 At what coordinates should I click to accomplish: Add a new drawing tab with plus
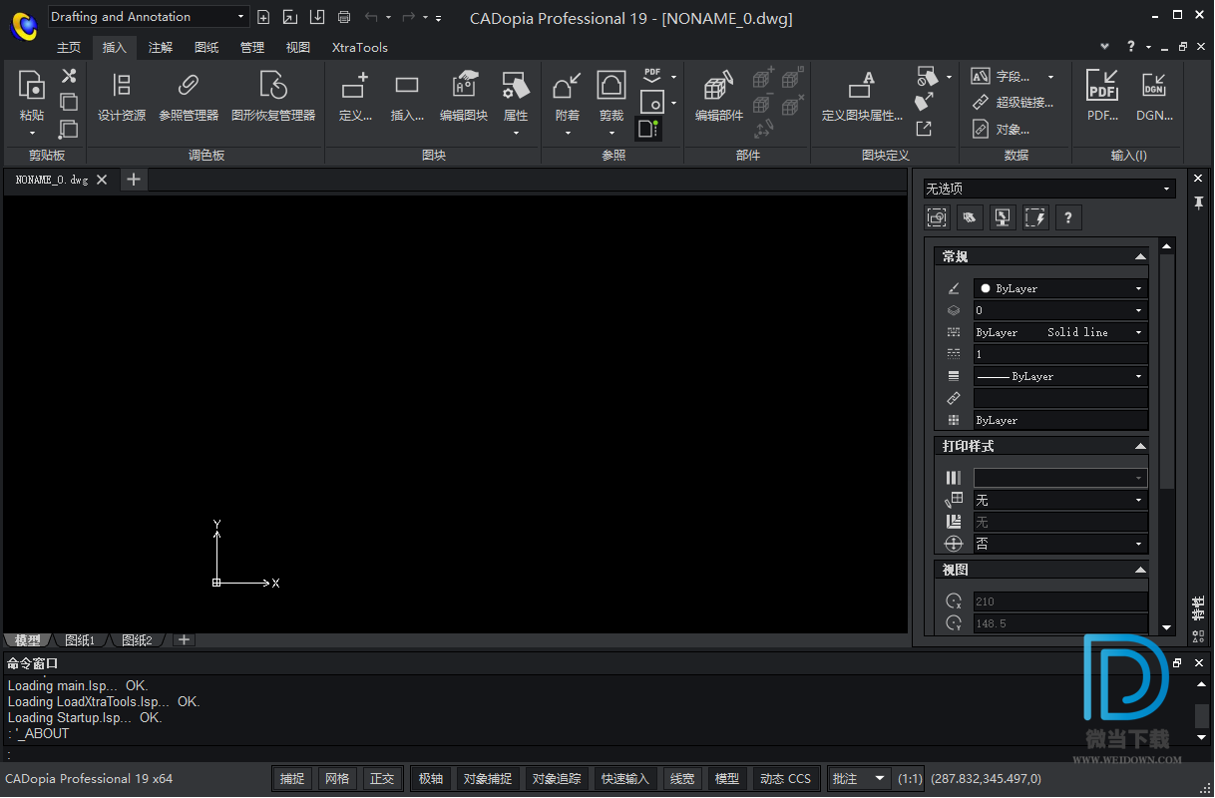pos(133,180)
